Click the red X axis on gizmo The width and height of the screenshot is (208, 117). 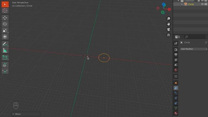169,9
